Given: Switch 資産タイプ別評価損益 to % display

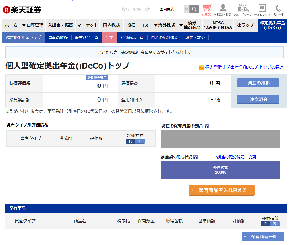Looking at the screenshot, I should (140, 141).
